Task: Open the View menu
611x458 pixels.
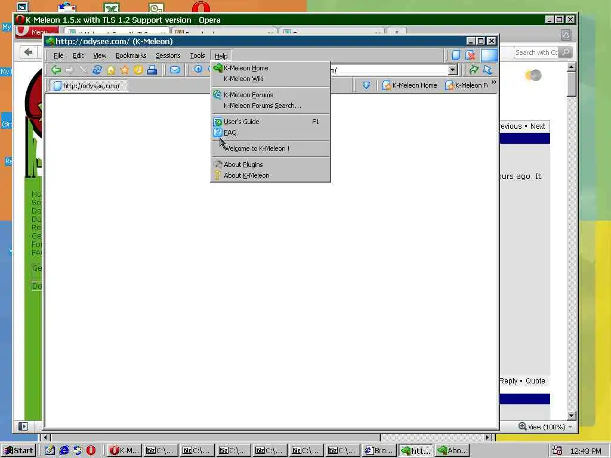Action: click(100, 55)
